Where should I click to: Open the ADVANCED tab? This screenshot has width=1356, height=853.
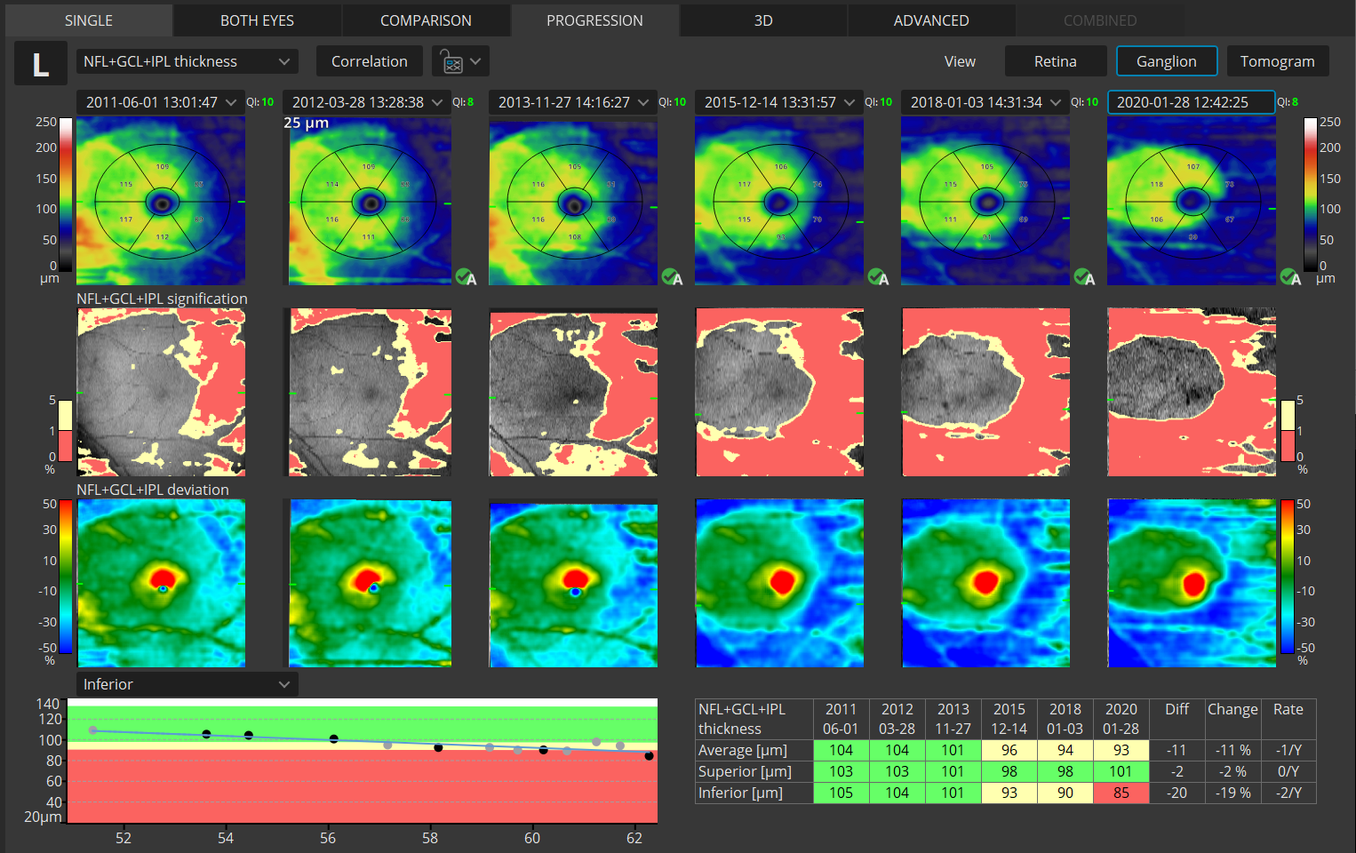tap(930, 20)
